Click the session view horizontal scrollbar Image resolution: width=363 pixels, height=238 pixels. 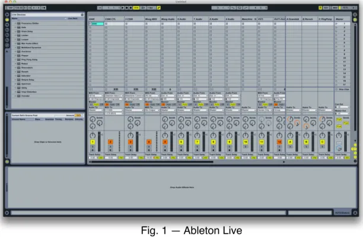click(x=152, y=162)
